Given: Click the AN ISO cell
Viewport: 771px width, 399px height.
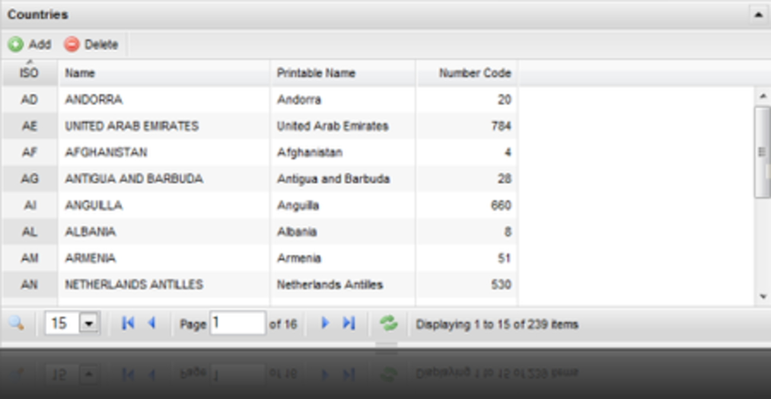Looking at the screenshot, I should (29, 285).
